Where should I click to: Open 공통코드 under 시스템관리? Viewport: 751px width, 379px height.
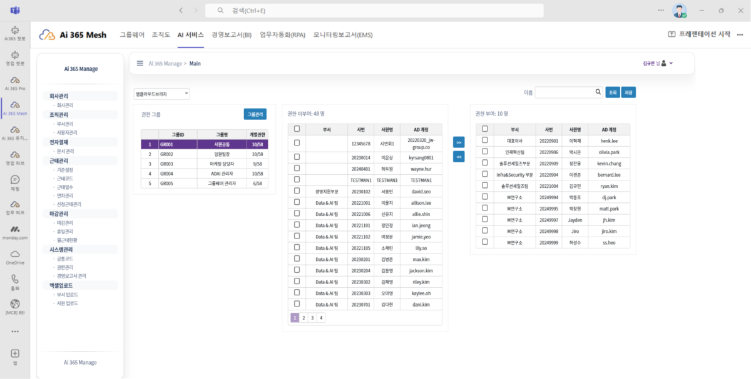coord(64,258)
